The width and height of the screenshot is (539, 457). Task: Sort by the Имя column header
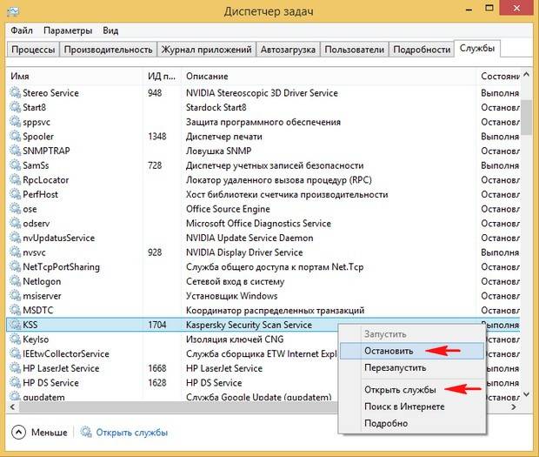[x=74, y=76]
